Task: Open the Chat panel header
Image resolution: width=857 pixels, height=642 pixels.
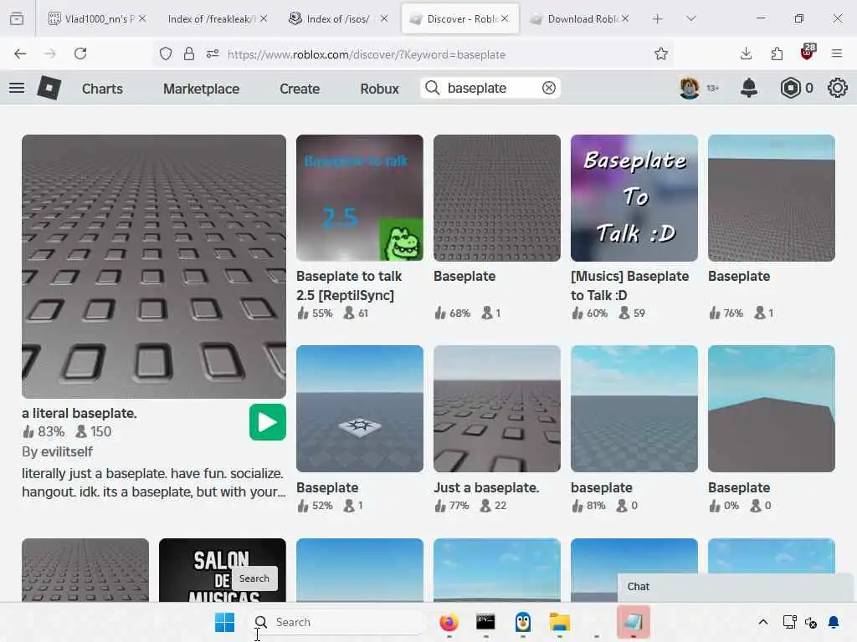Action: tap(735, 587)
